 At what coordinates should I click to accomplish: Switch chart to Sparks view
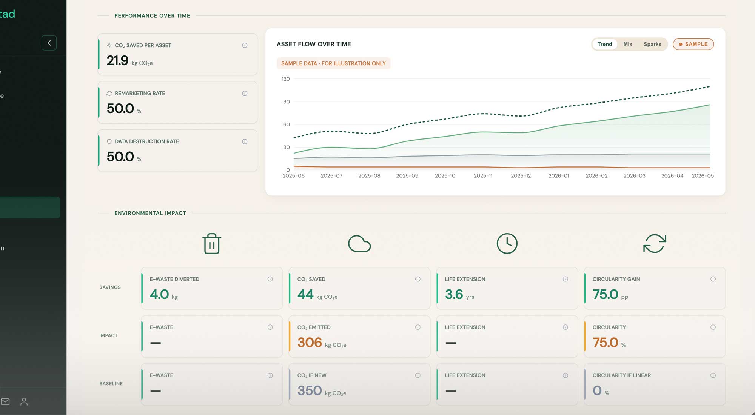coord(652,44)
